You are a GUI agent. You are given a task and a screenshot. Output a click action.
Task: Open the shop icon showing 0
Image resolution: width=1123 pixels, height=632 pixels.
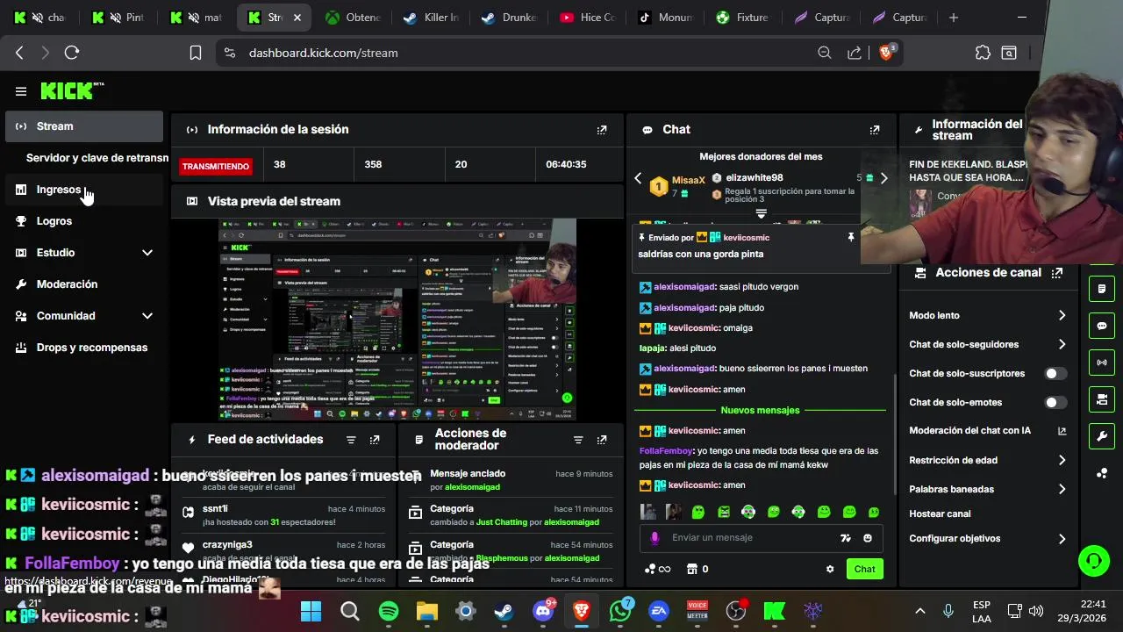(x=698, y=569)
